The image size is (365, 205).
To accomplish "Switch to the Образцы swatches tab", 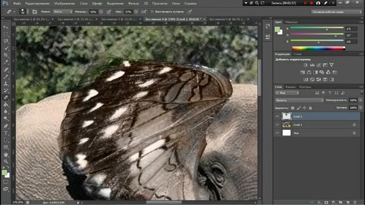I will [x=291, y=22].
